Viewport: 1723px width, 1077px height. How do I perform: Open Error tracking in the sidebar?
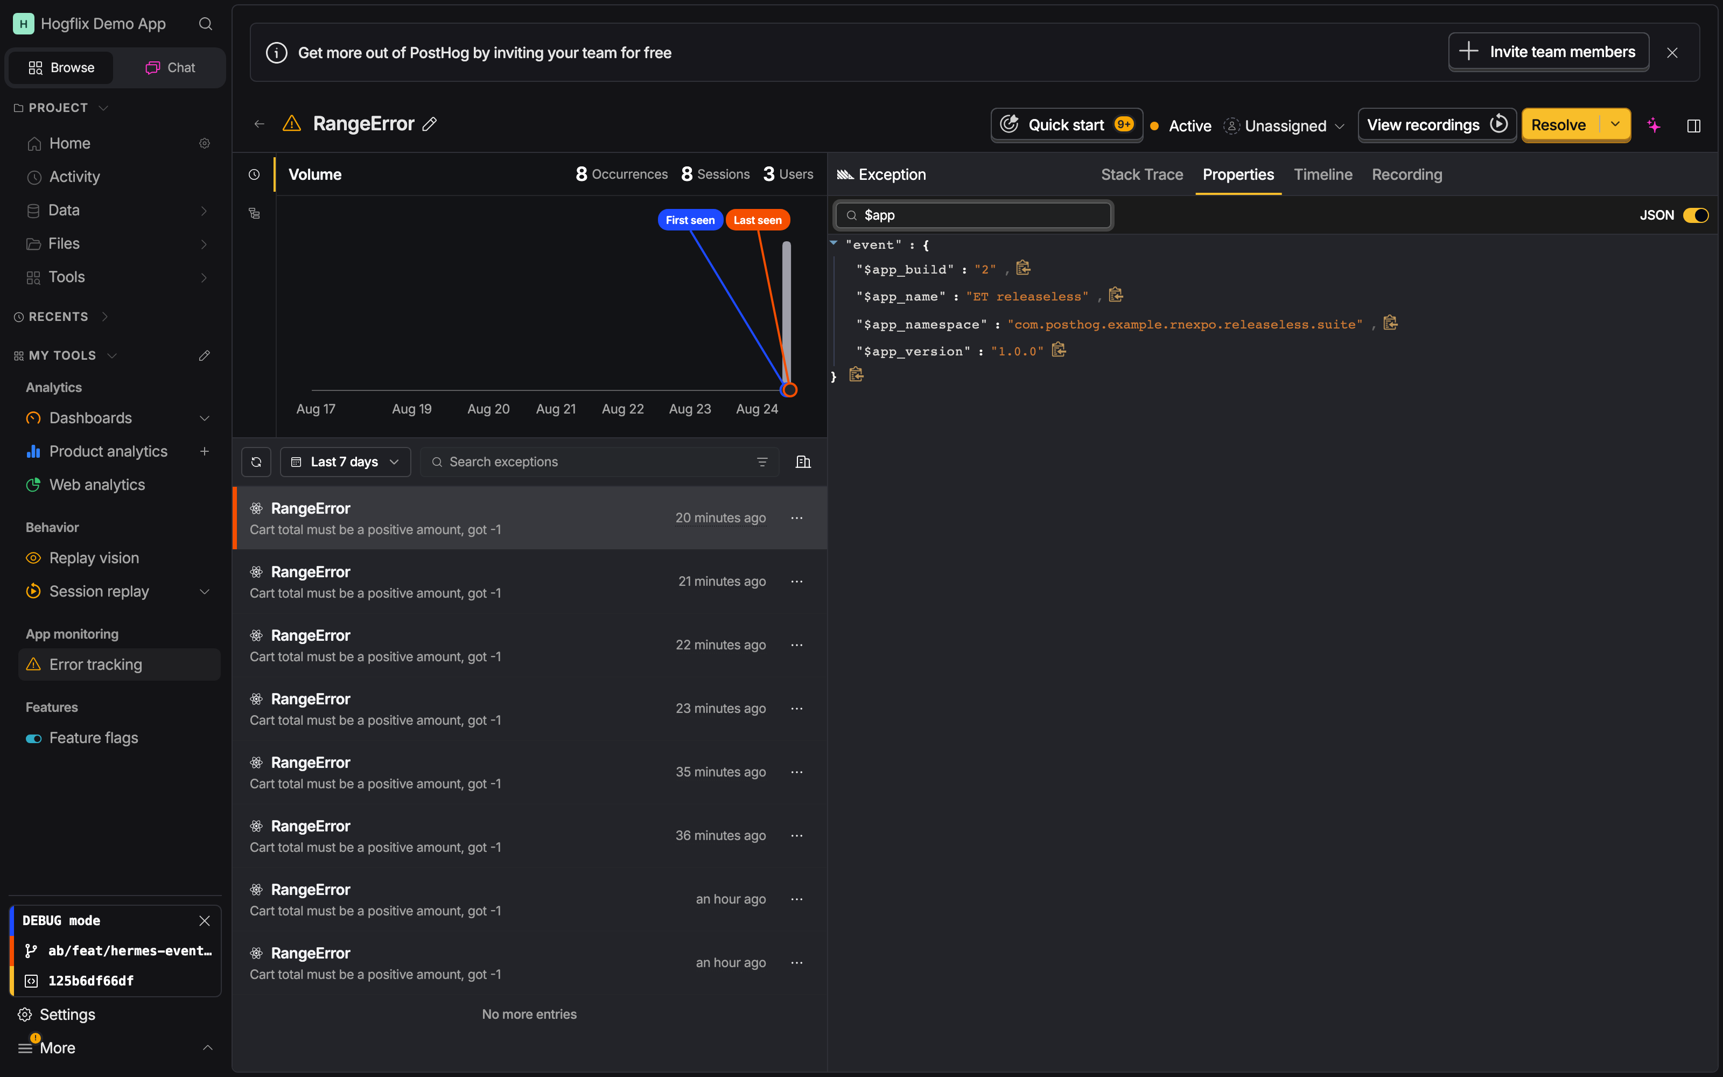(120, 665)
